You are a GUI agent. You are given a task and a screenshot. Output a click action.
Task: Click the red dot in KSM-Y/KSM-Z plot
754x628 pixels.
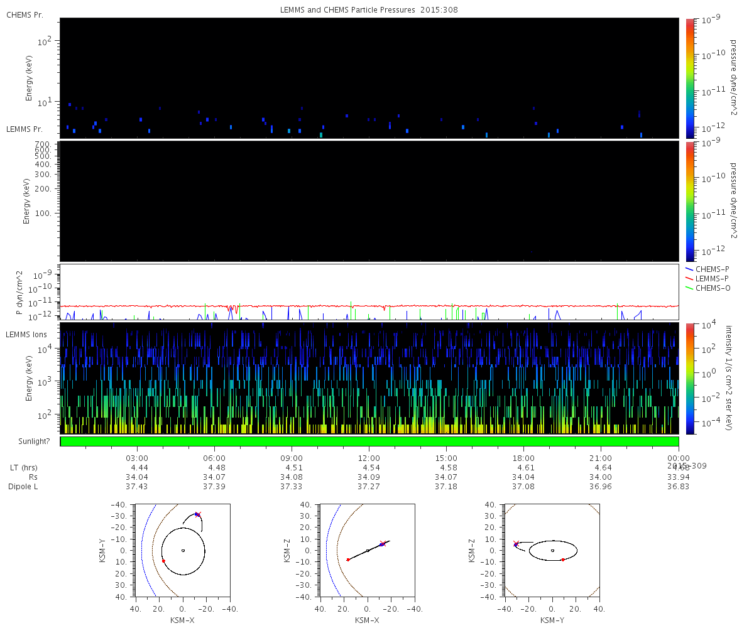pyautogui.click(x=562, y=560)
